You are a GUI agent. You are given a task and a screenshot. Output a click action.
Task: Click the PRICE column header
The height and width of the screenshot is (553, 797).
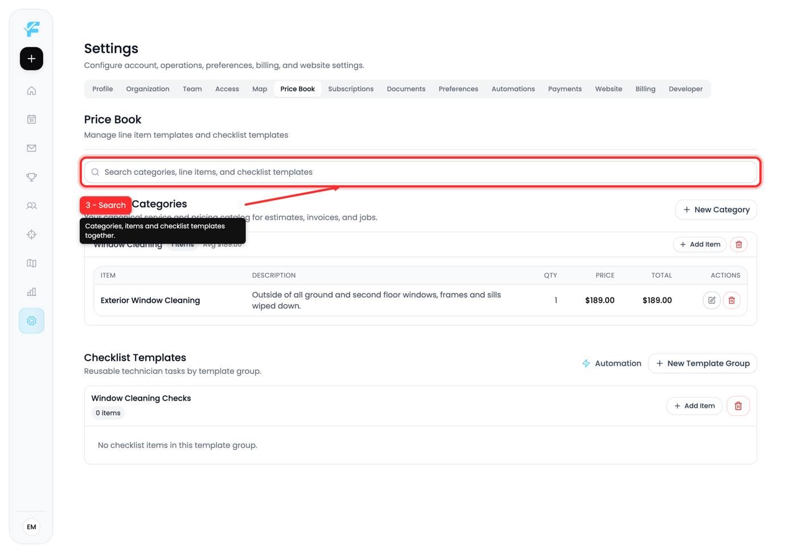[x=605, y=275]
